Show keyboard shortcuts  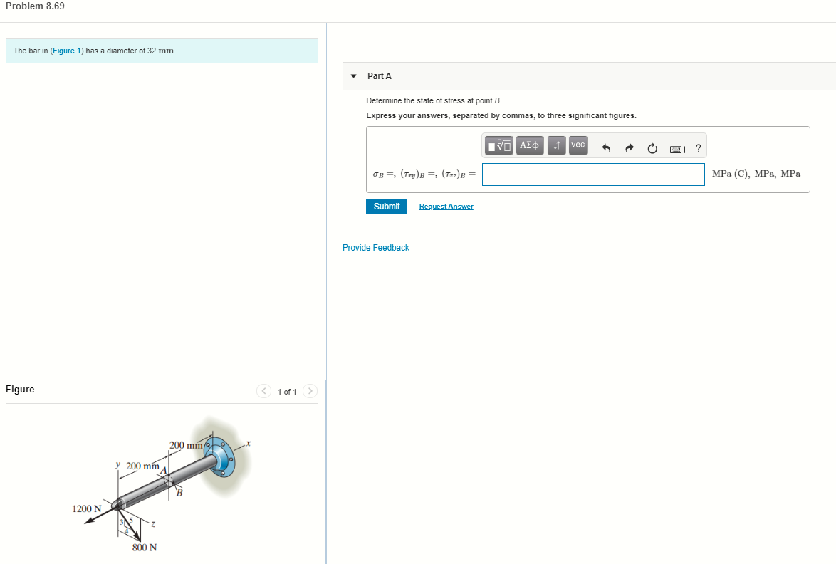click(677, 149)
